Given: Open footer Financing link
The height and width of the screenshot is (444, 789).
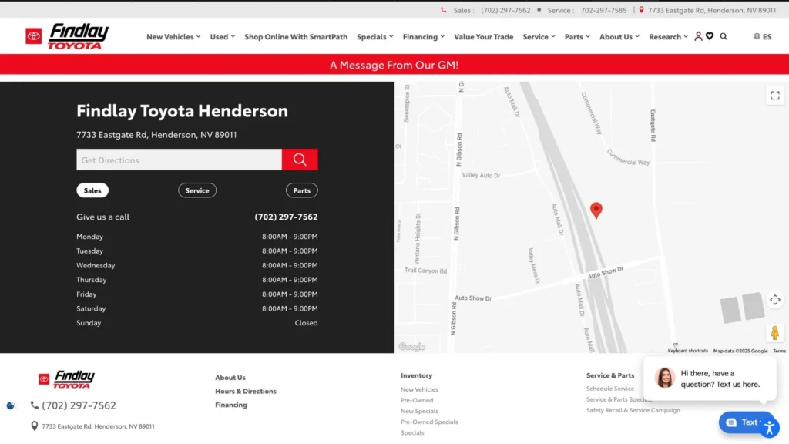Looking at the screenshot, I should 231,404.
